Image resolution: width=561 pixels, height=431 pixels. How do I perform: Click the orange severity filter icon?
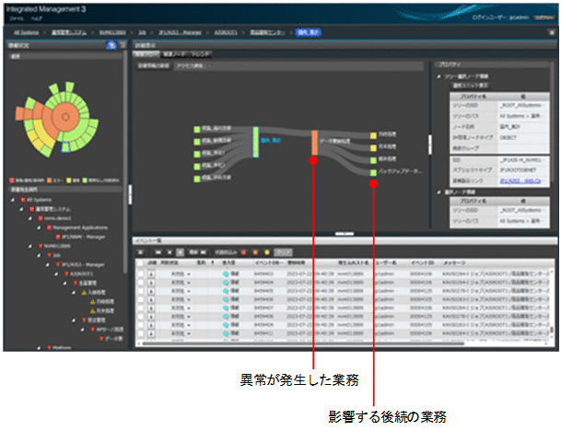(x=255, y=252)
